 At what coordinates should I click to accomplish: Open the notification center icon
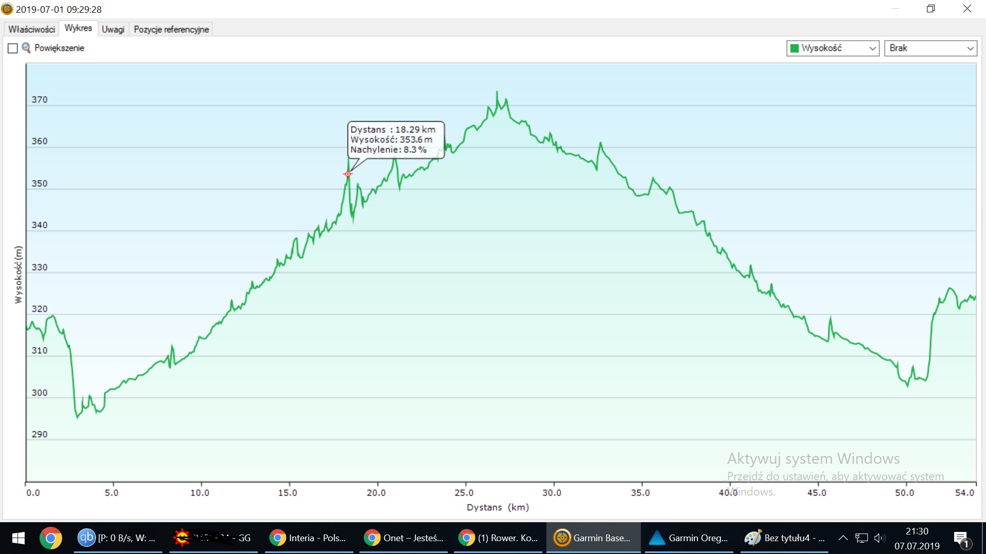961,538
